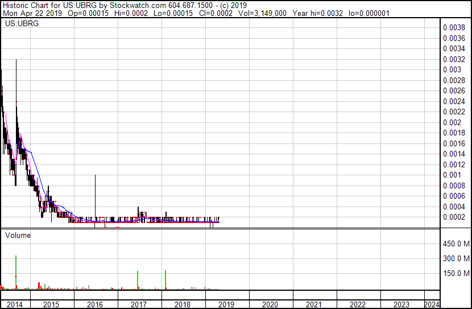The image size is (472, 309).
Task: Click the 450.0 M volume axis label
Action: (x=455, y=244)
